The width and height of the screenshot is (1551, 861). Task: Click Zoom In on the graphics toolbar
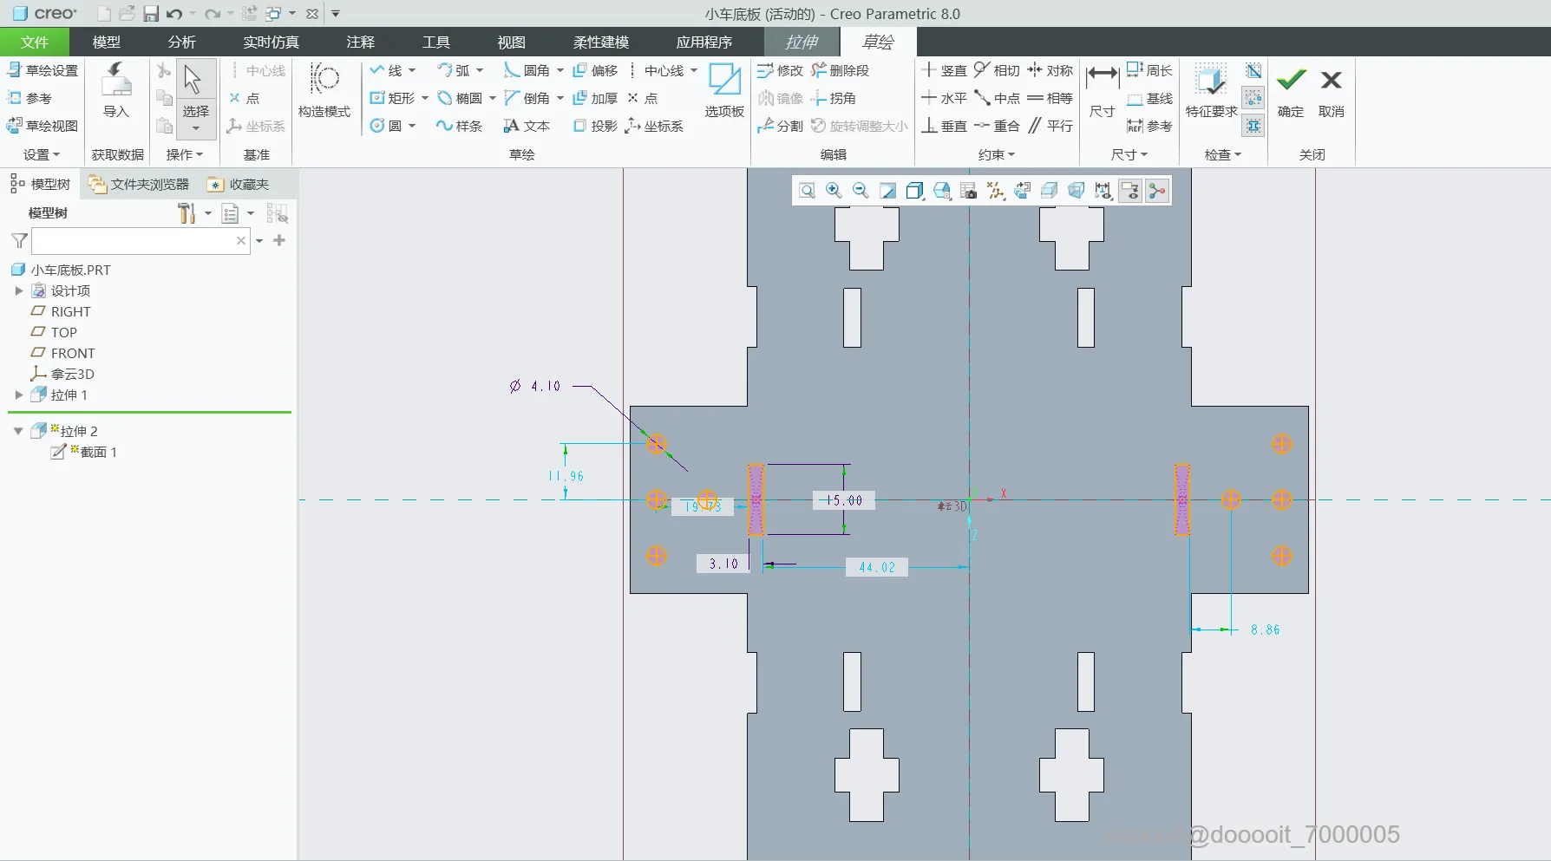[834, 191]
